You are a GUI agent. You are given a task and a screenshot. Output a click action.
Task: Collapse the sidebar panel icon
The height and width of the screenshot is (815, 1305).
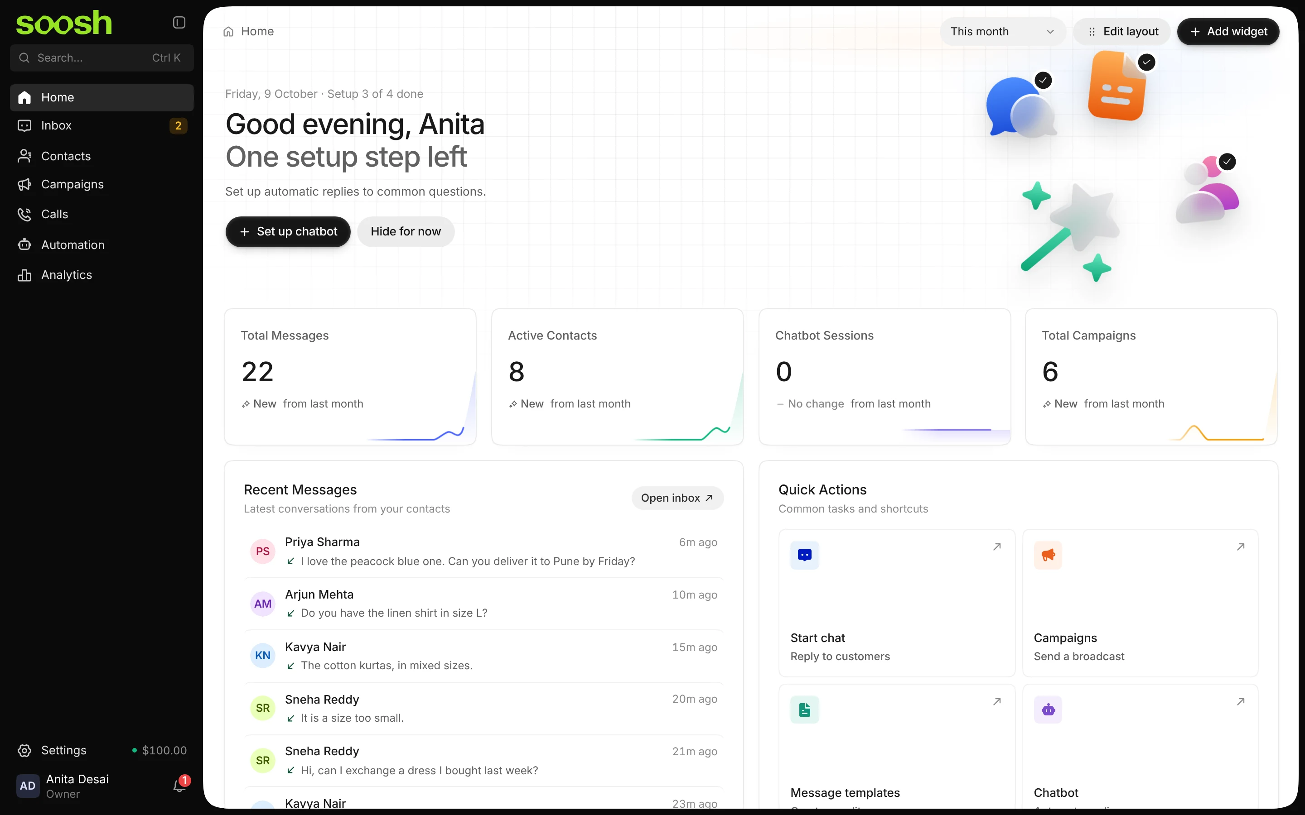(x=179, y=23)
